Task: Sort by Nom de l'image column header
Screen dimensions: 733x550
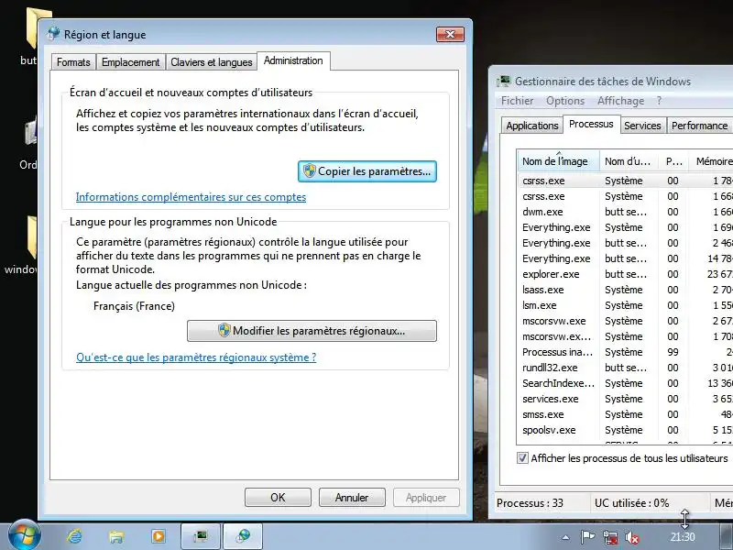Action: (x=558, y=161)
